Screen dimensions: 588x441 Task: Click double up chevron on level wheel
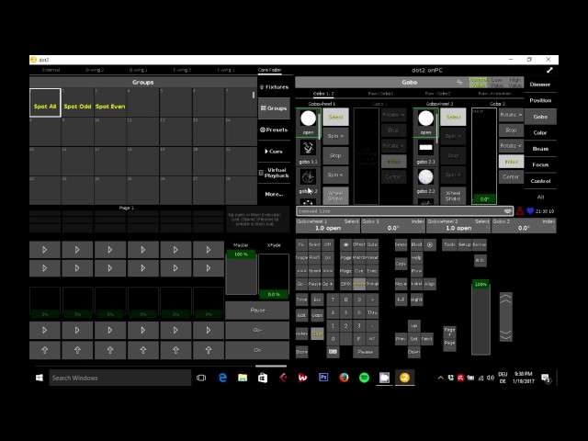(506, 300)
